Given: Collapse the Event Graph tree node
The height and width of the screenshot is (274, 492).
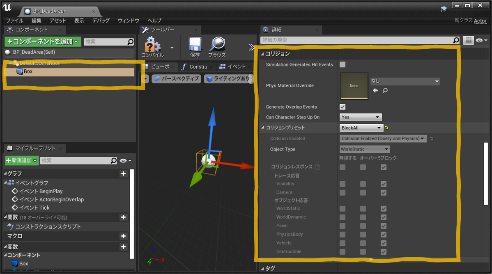Looking at the screenshot, I should 5,183.
